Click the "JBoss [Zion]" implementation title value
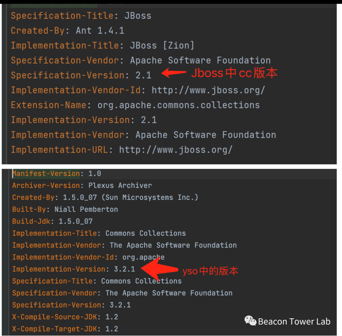Image resolution: width=342 pixels, height=336 pixels. click(x=162, y=46)
